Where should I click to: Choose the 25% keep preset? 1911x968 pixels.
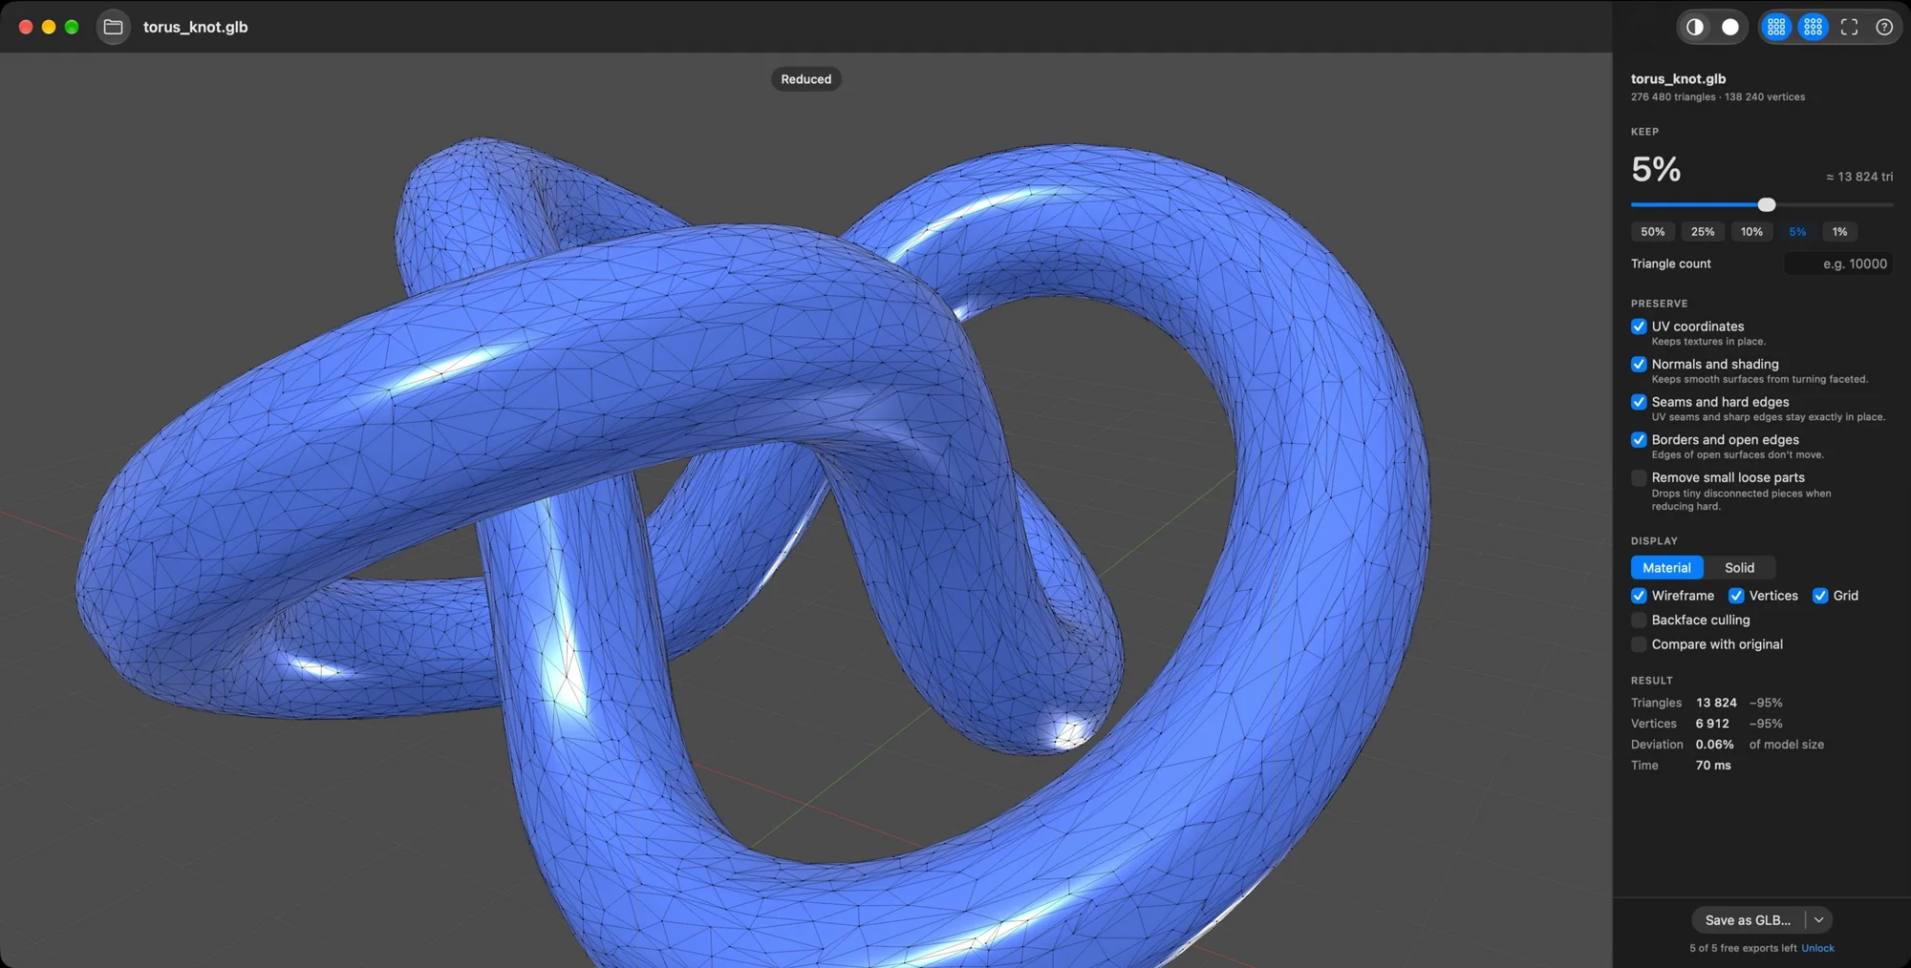1702,232
